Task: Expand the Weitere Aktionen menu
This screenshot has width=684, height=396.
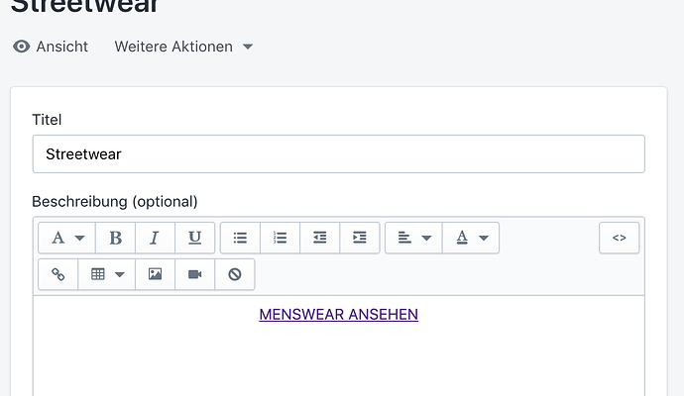Action: click(183, 47)
